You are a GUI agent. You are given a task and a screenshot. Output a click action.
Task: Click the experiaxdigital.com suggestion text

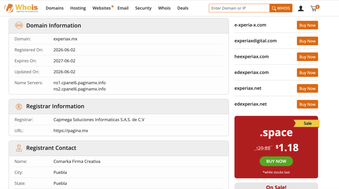[x=255, y=41]
